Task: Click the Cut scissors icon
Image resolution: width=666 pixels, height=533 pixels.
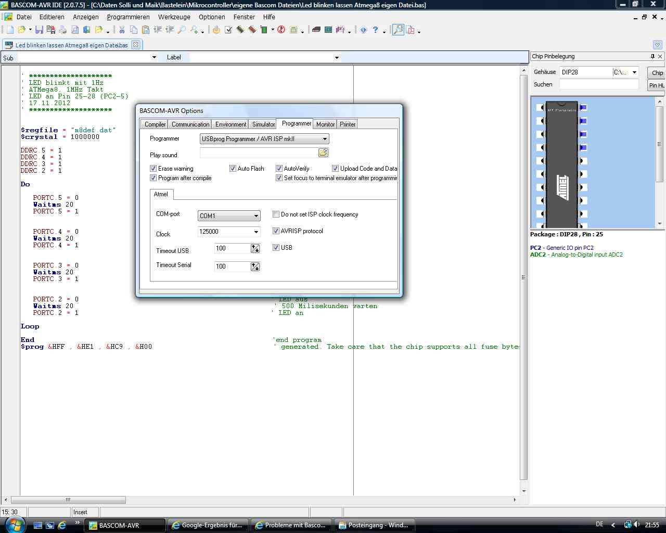Action: click(x=122, y=30)
